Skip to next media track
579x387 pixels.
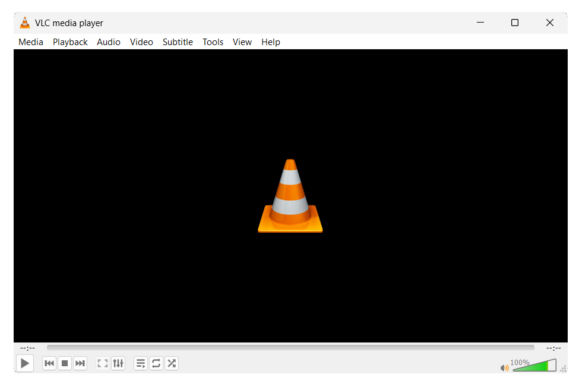point(80,363)
